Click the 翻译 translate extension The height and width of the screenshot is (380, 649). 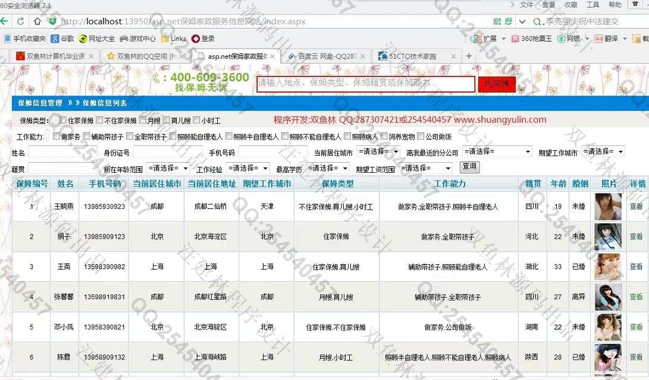pos(606,39)
